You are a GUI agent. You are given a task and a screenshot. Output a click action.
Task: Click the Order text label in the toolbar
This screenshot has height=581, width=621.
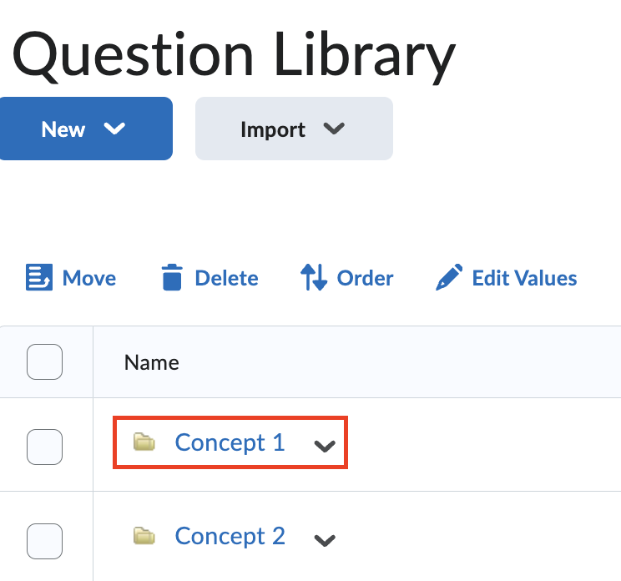pos(365,278)
